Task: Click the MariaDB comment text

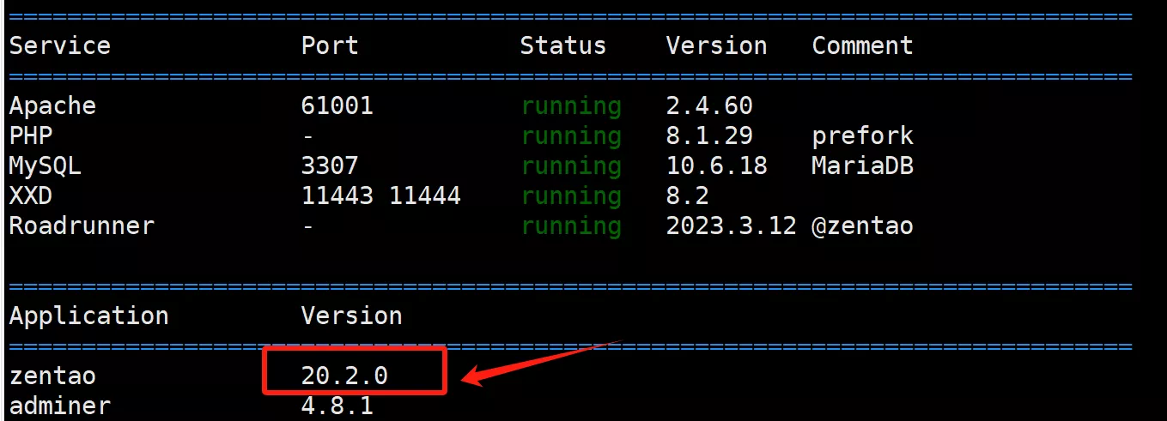Action: 863,165
